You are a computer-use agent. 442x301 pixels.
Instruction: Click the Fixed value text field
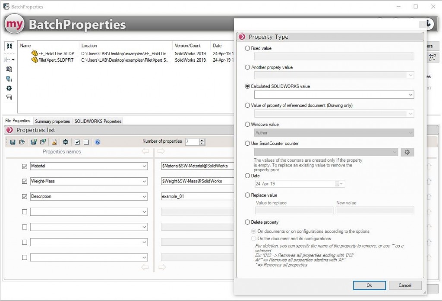(334, 56)
